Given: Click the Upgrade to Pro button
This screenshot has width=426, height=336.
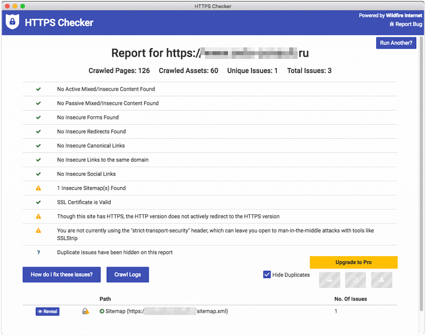Looking at the screenshot, I should [x=353, y=262].
